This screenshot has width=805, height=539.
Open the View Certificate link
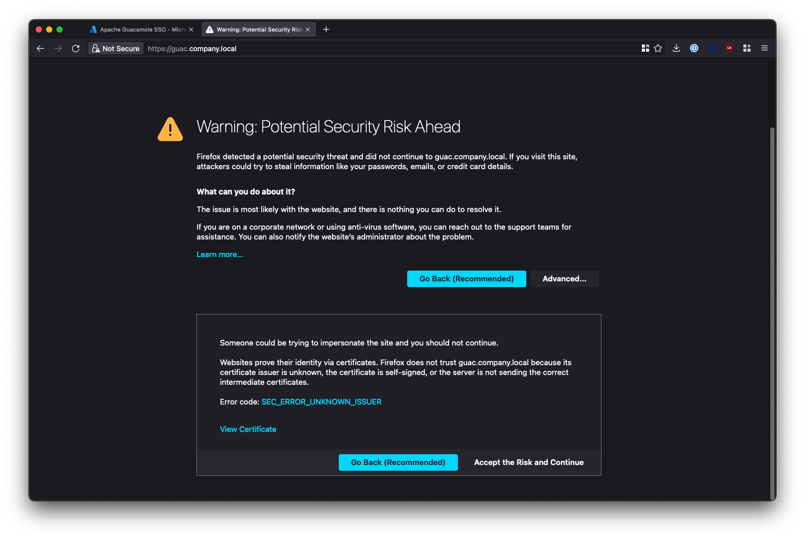tap(248, 429)
